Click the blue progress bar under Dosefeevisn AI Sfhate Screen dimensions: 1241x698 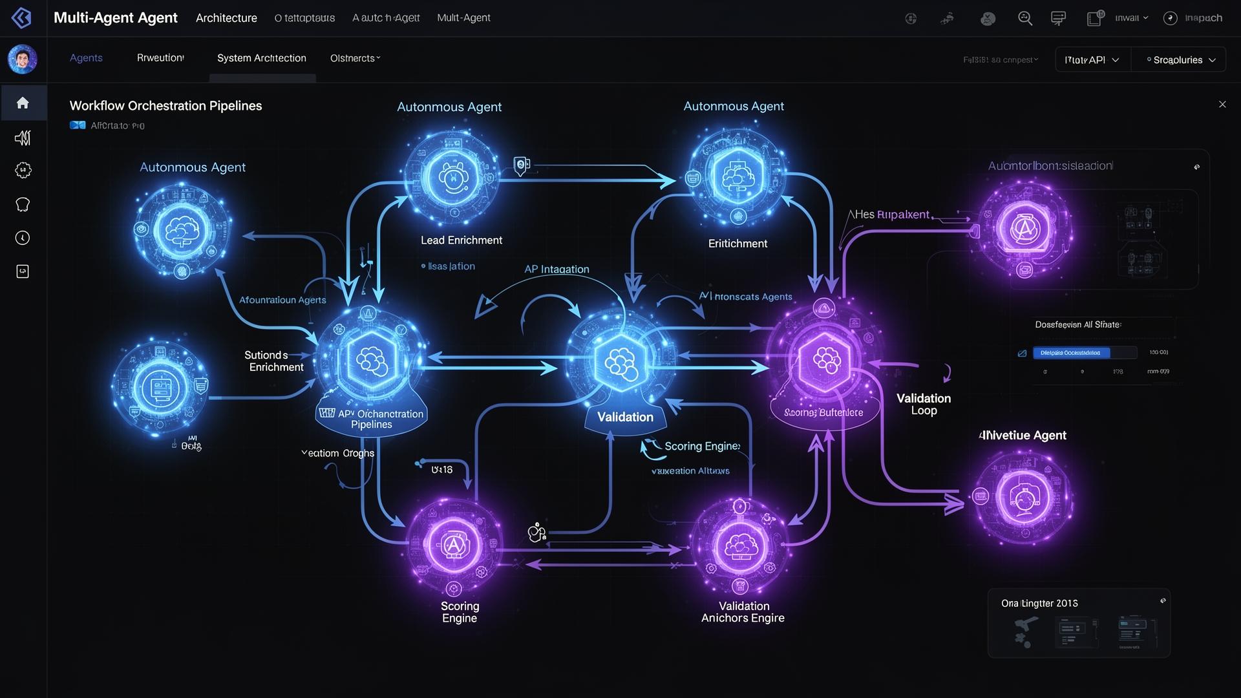(1085, 353)
